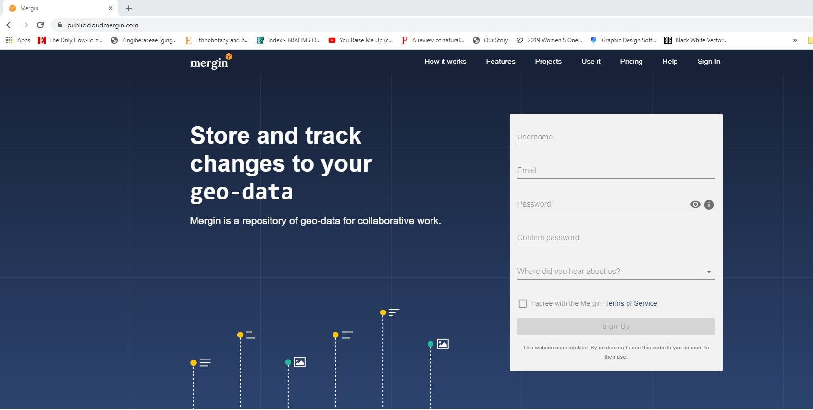Viewport: 813px width, 410px height.
Task: Open the Features navigation item
Action: [x=500, y=62]
